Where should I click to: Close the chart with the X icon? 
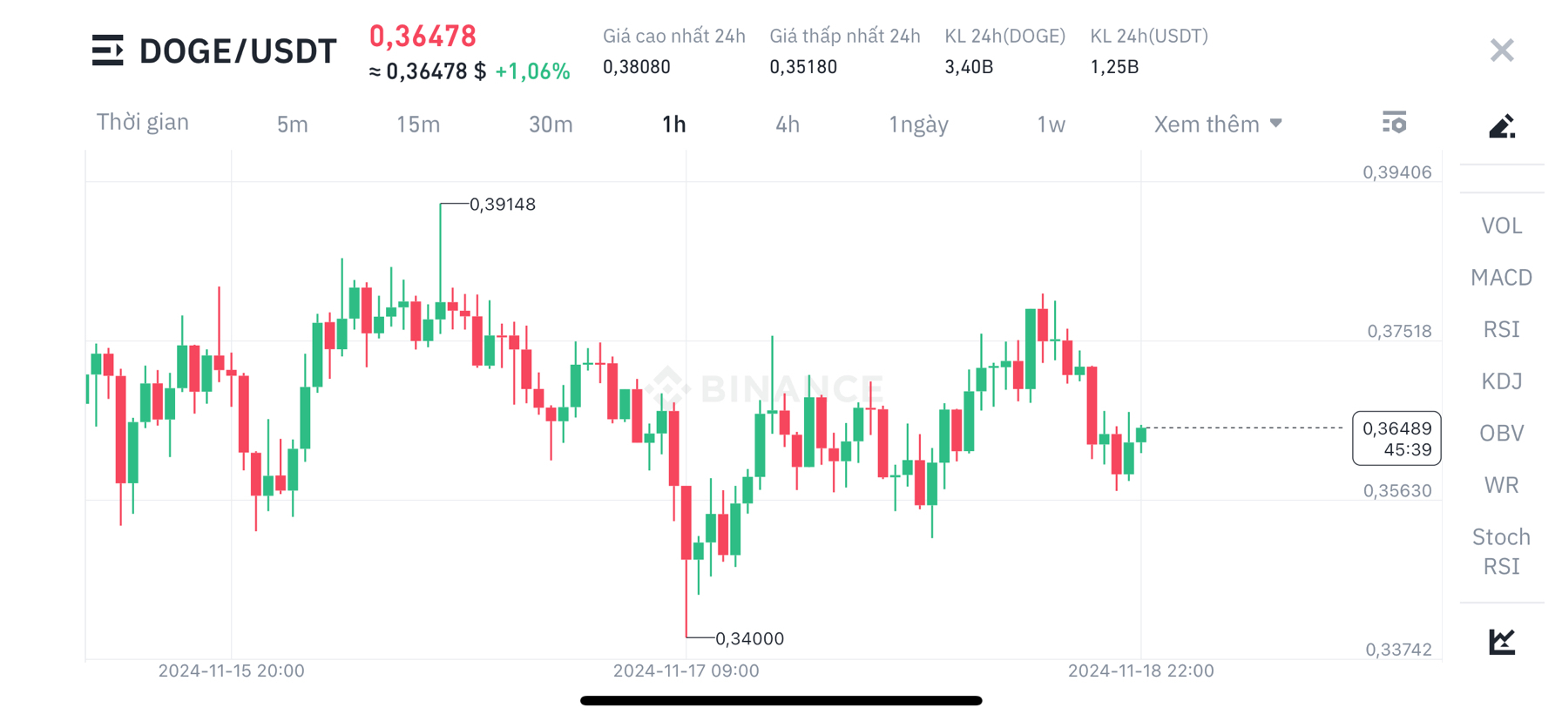(1501, 50)
